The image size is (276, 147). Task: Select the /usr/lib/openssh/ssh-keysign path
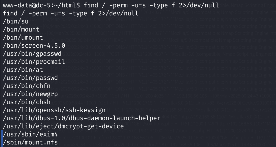54,110
